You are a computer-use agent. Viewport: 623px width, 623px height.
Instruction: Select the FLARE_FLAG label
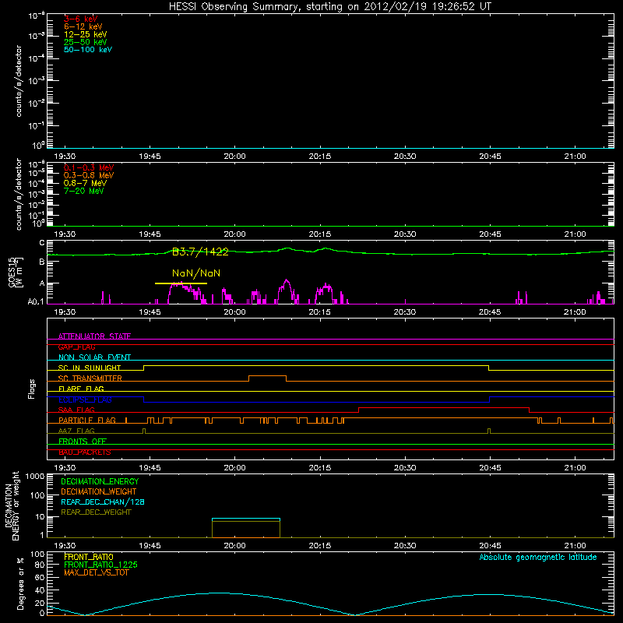coord(81,389)
